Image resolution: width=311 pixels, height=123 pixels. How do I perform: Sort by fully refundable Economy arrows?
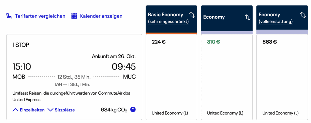click(303, 15)
